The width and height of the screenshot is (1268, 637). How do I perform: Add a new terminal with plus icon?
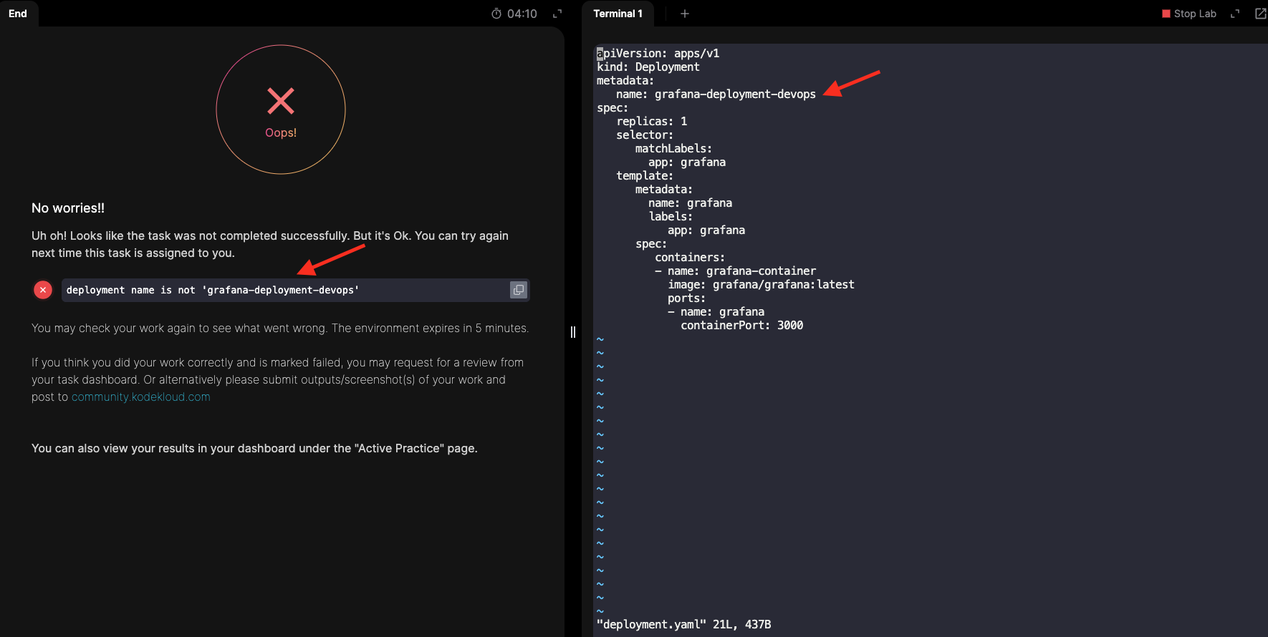(x=685, y=14)
